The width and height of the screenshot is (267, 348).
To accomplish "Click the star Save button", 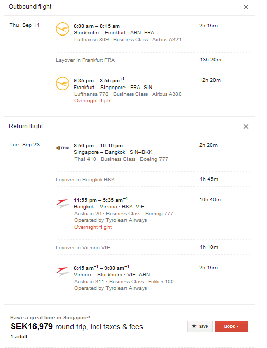I will [200, 326].
